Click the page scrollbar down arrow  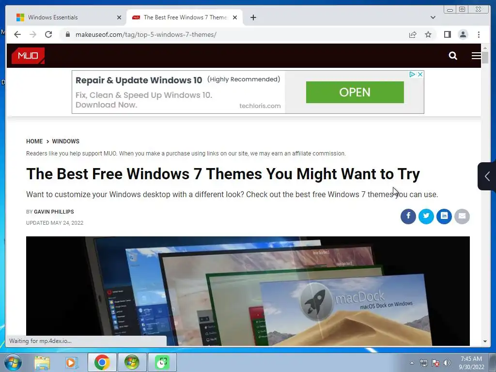coord(485,341)
